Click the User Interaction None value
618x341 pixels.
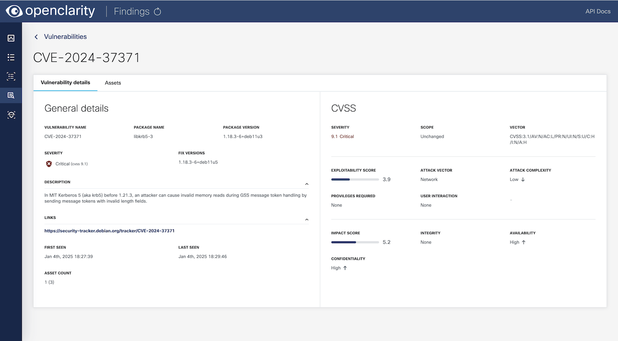tap(426, 205)
